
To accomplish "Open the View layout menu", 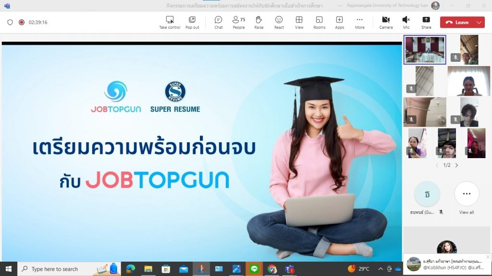I will [x=299, y=22].
